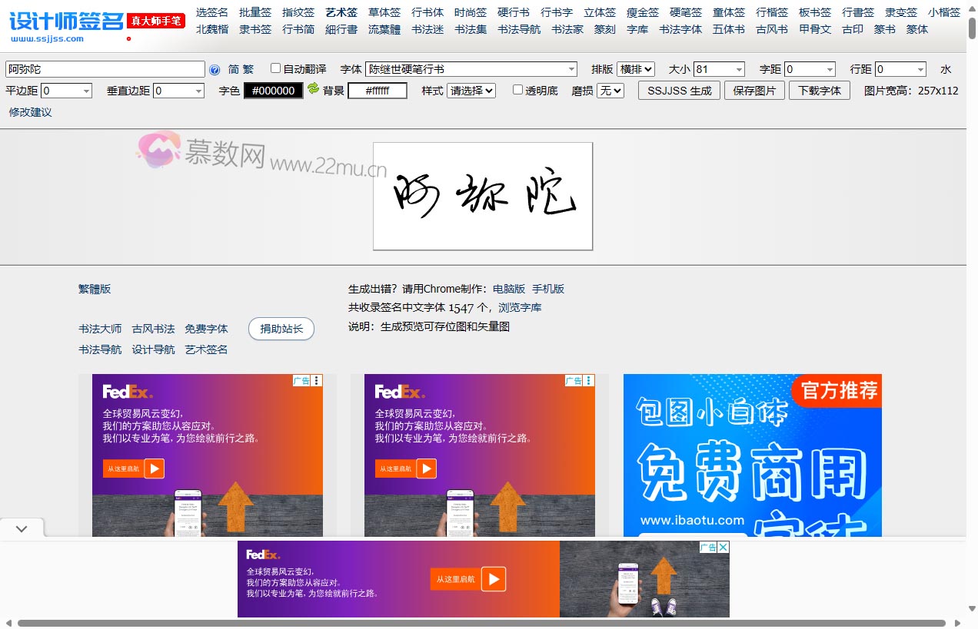Click the SSJJSS 生成 button
978x629 pixels.
coord(679,90)
